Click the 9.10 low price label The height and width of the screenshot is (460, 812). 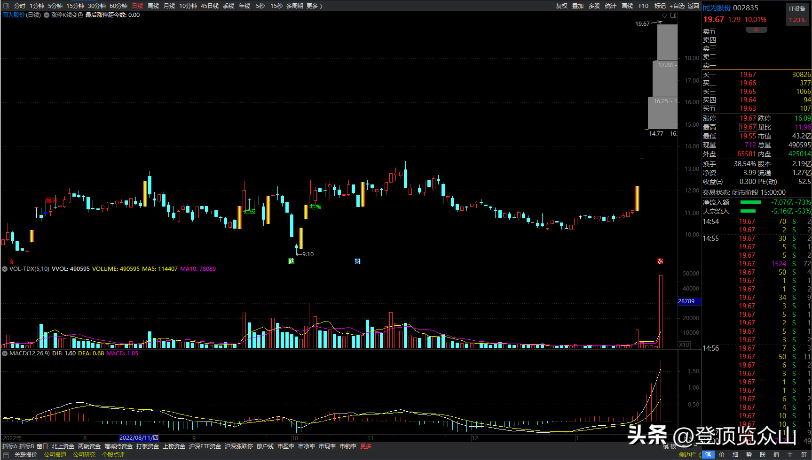point(307,254)
